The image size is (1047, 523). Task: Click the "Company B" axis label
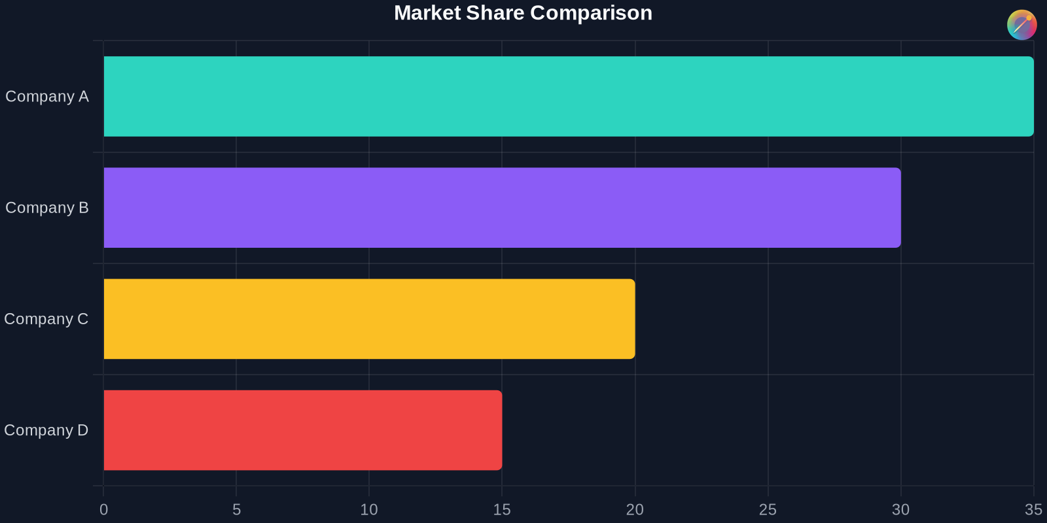coord(47,208)
